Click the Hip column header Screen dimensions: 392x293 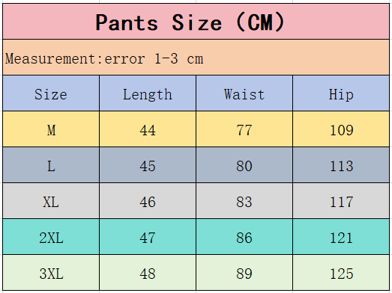341,93
